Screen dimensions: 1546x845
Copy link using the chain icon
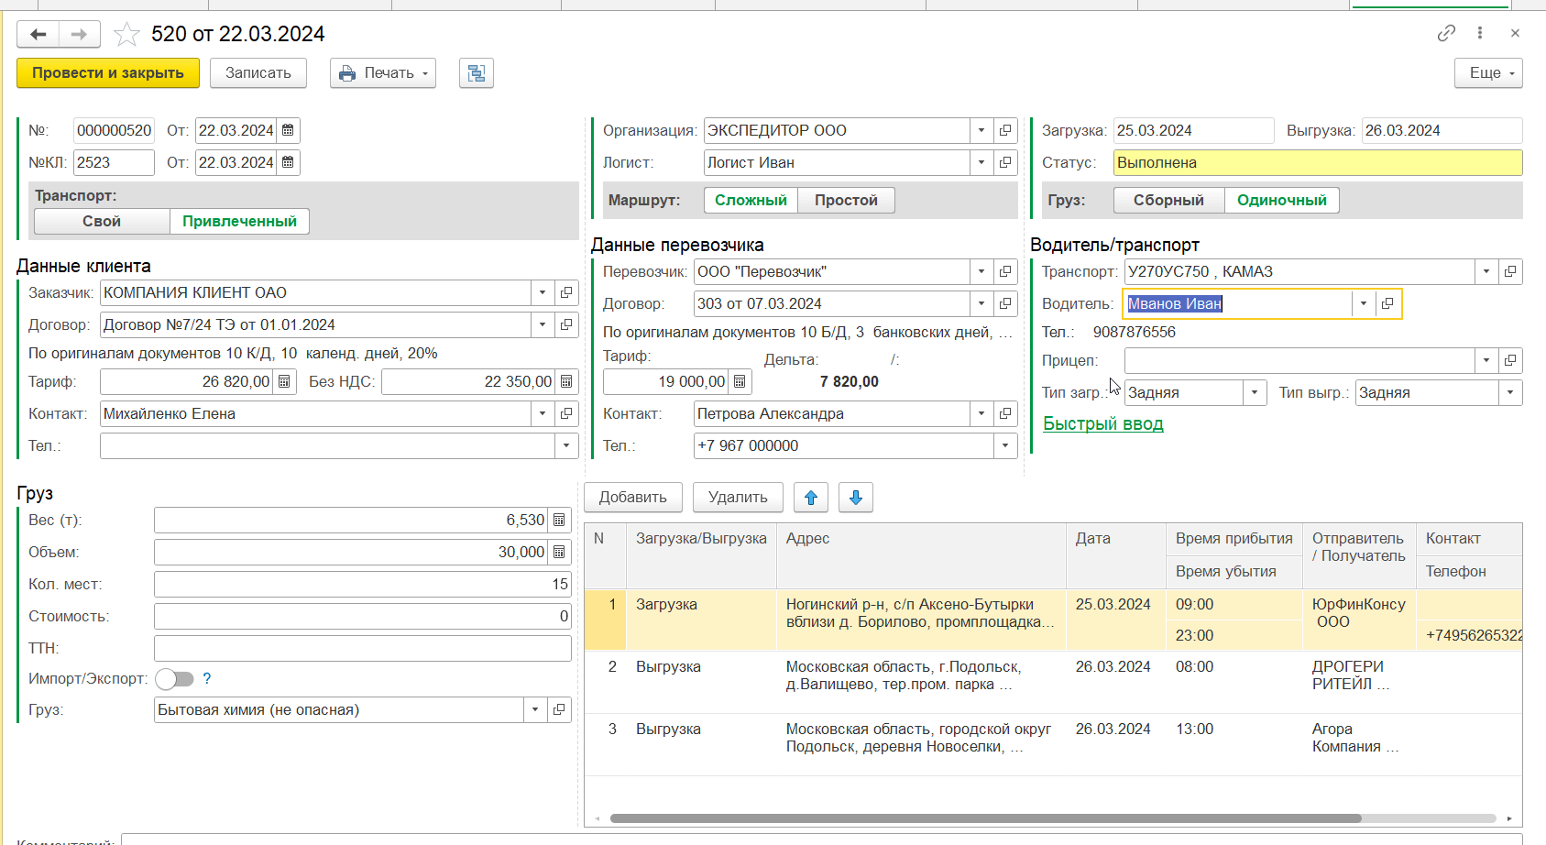[x=1446, y=33]
